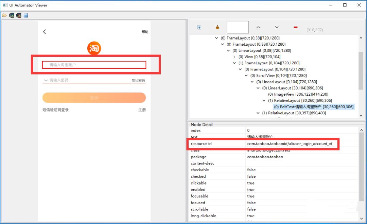The width and height of the screenshot is (367, 224).
Task: Click the 短信验证码登录 SMS login link
Action: tap(55, 110)
